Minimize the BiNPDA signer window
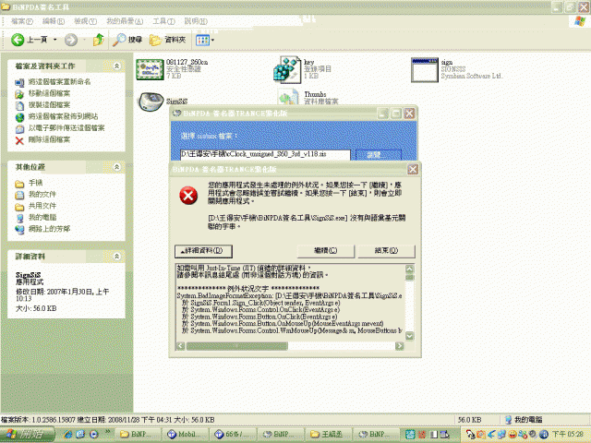The image size is (591, 443). click(383, 114)
